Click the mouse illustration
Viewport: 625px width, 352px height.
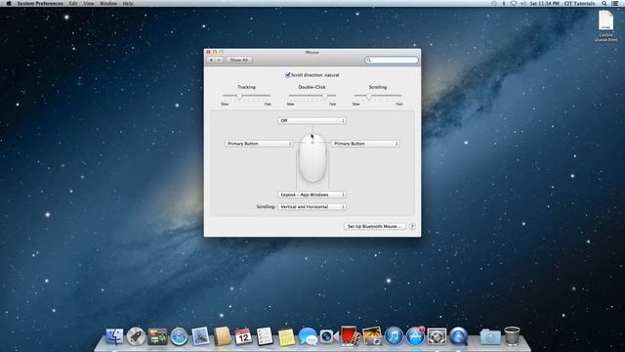(312, 158)
